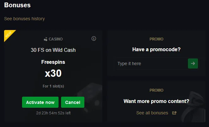This screenshot has width=209, height=127.
Task: Click the 'Have a promocode?' heading
Action: 156,49
